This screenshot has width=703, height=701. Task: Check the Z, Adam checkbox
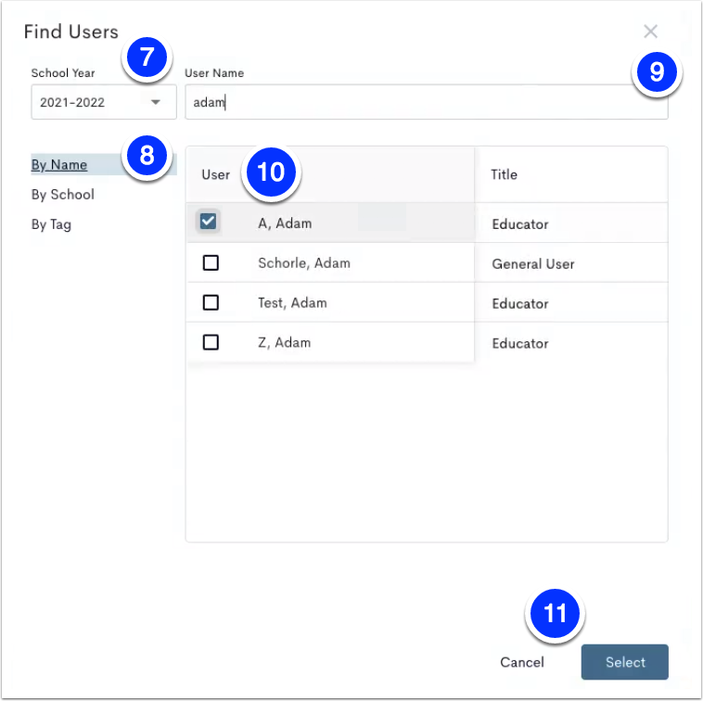coord(211,342)
